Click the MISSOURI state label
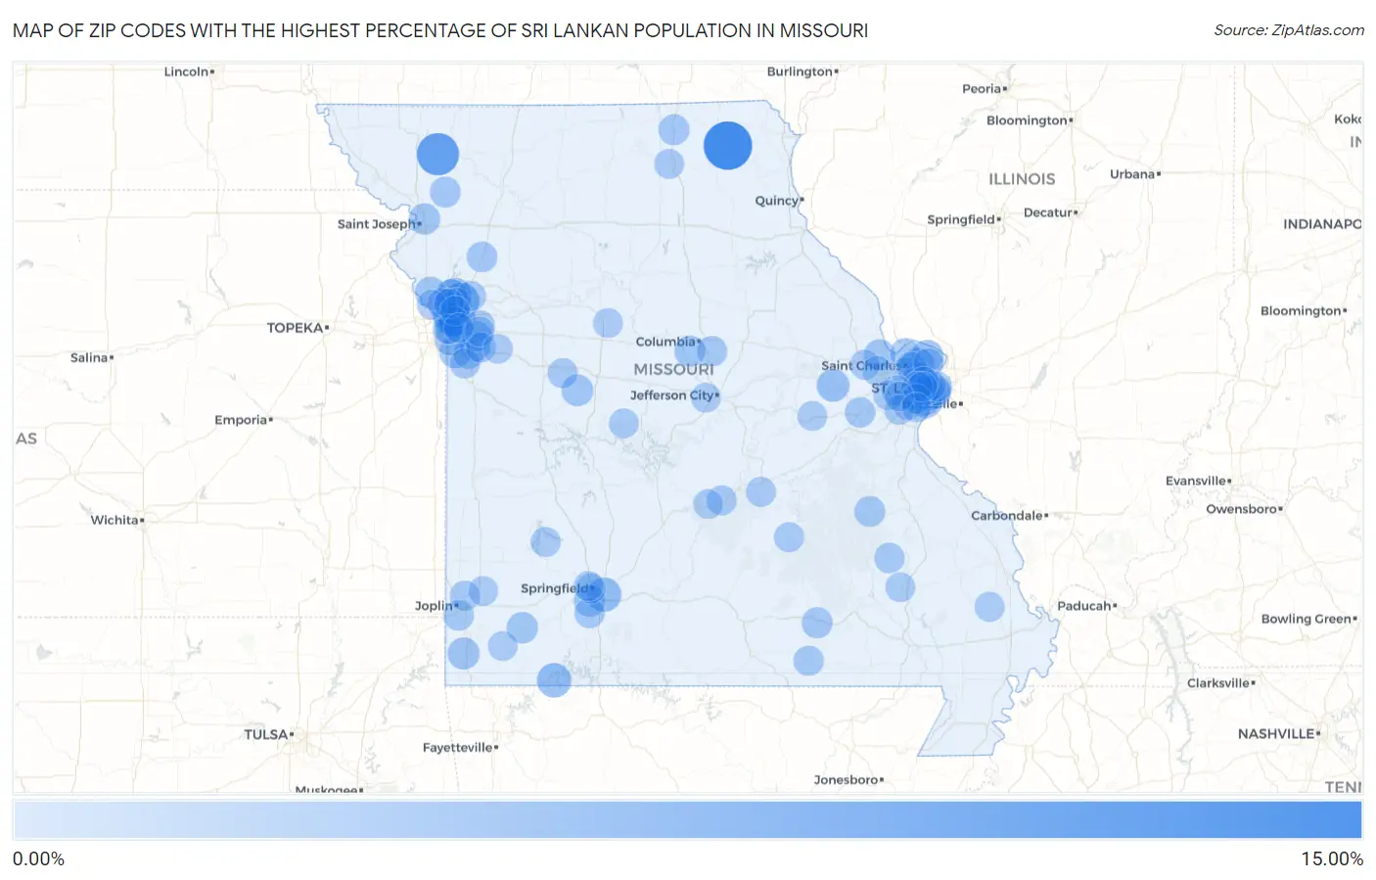Image resolution: width=1376 pixels, height=880 pixels. point(674,370)
